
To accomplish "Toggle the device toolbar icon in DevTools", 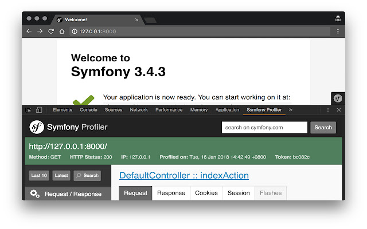I will click(x=39, y=110).
